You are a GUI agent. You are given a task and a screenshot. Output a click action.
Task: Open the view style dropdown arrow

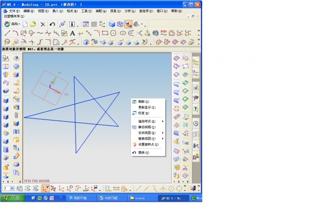point(142,24)
